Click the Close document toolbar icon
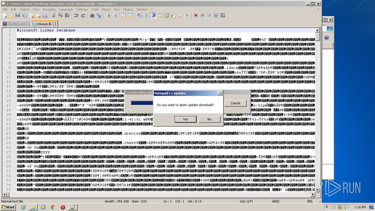Image resolution: width=375 pixels, height=211 pixels. pyautogui.click(x=31, y=16)
